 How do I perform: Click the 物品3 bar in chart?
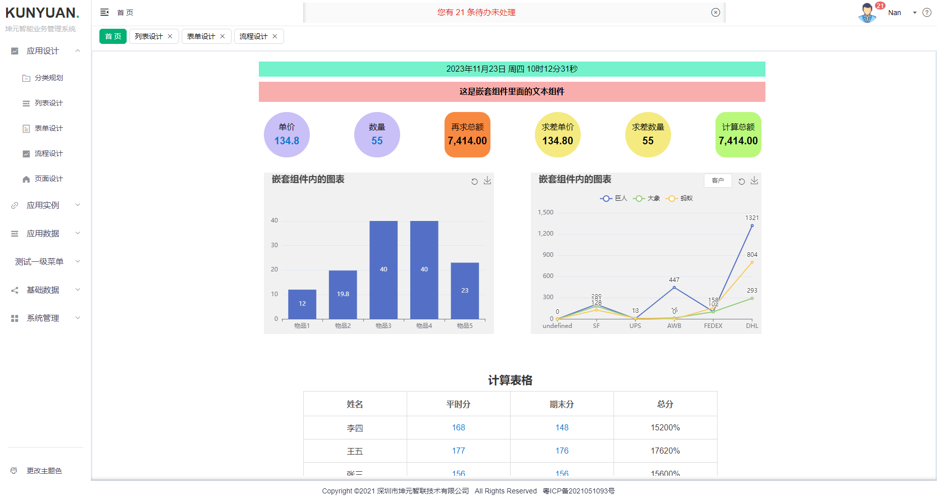pos(383,270)
